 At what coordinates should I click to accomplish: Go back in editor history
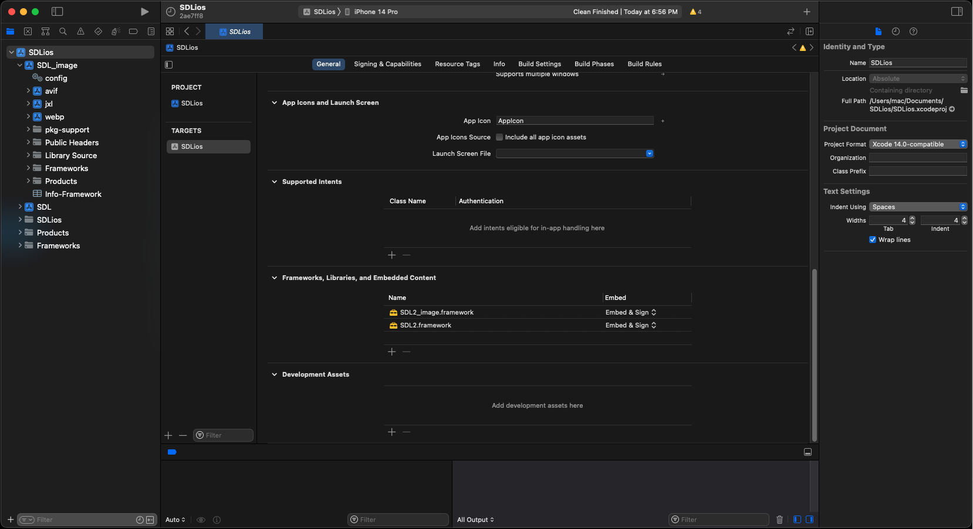[x=187, y=32]
